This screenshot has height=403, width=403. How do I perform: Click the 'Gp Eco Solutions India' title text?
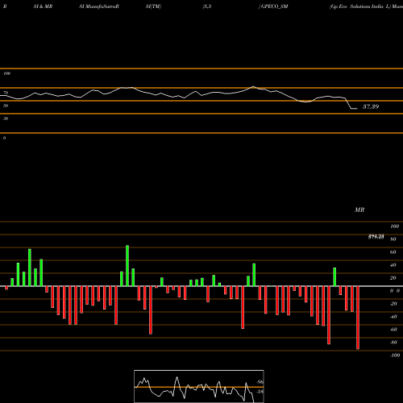357,6
